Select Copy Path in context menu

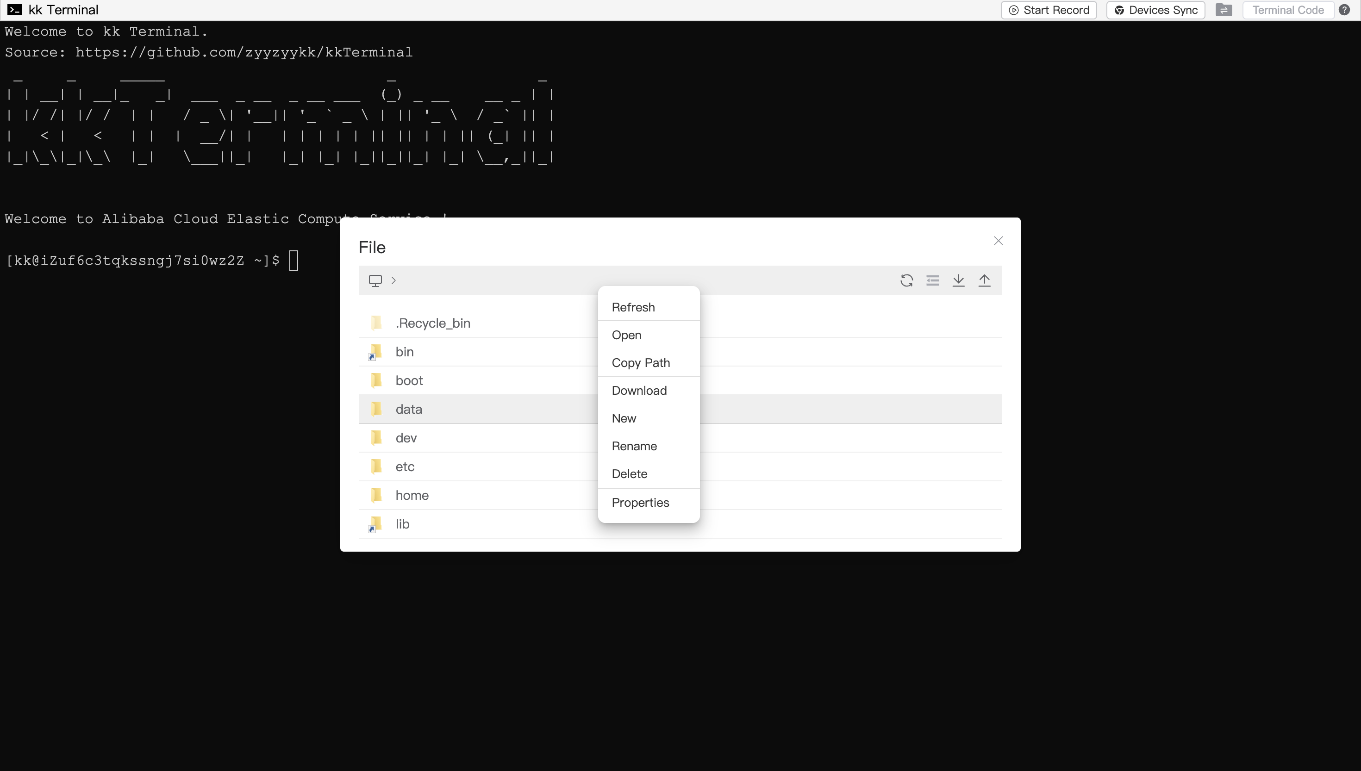[641, 363]
